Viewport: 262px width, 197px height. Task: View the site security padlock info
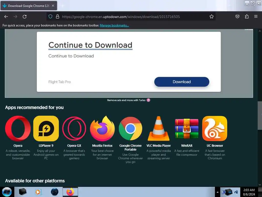(x=58, y=17)
